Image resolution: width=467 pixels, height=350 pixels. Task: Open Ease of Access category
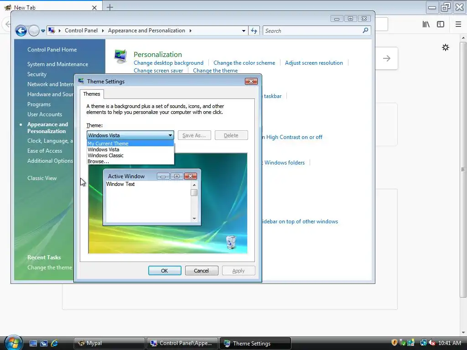point(45,151)
